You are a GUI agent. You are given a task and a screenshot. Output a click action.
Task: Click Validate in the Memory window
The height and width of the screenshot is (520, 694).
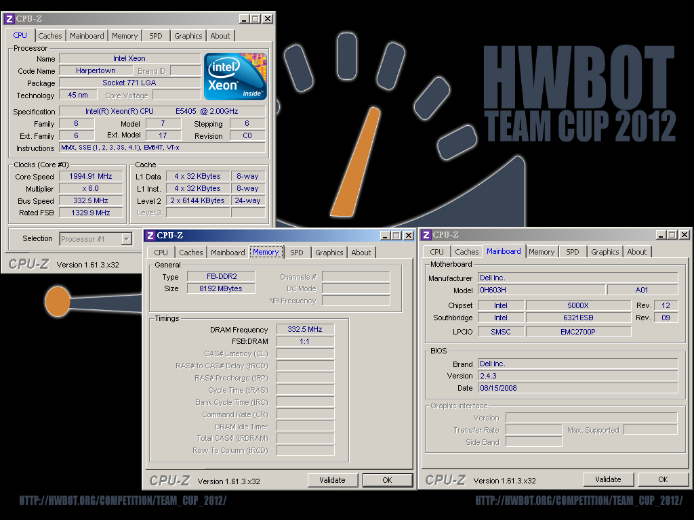pos(332,480)
